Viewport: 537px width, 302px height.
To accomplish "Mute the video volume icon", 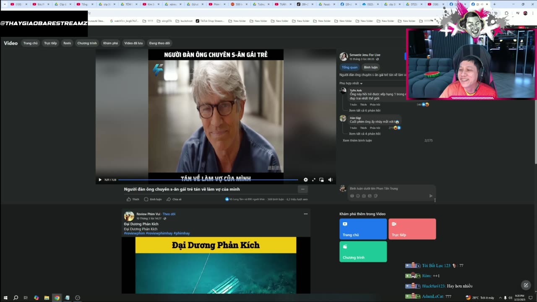I will click(330, 180).
